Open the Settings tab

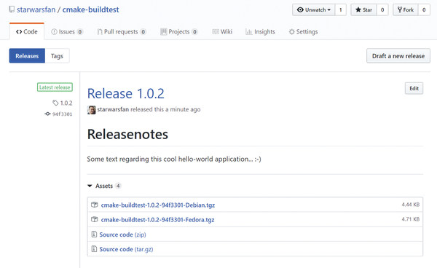coord(303,32)
